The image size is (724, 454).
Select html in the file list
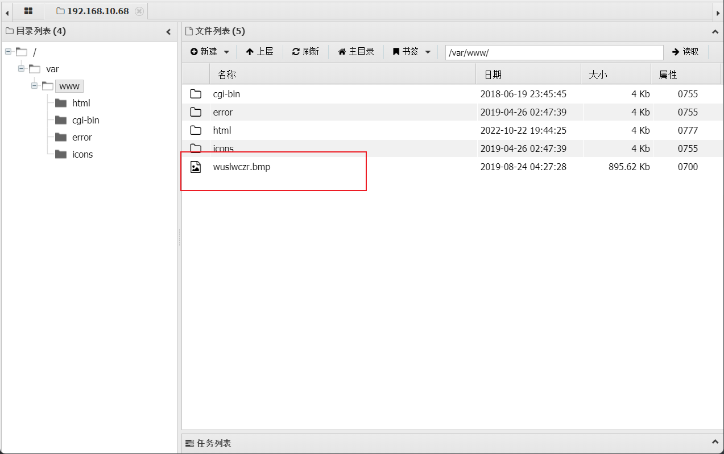coord(222,130)
